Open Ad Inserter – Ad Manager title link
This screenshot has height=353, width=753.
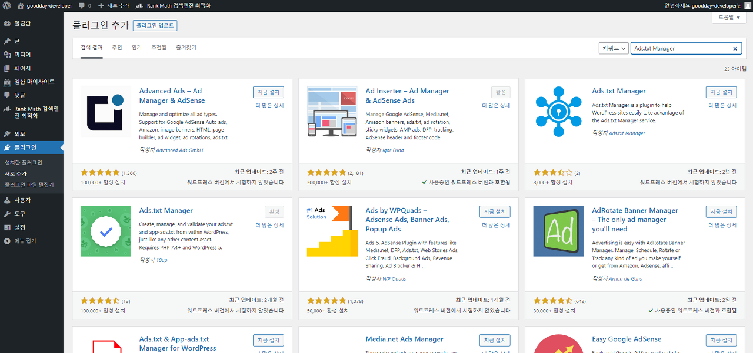coord(407,96)
